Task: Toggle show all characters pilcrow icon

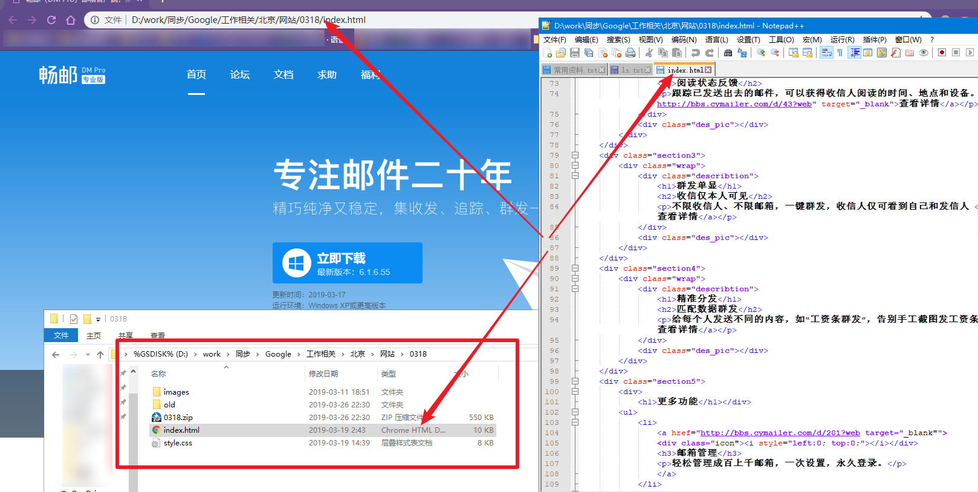Action: click(840, 53)
